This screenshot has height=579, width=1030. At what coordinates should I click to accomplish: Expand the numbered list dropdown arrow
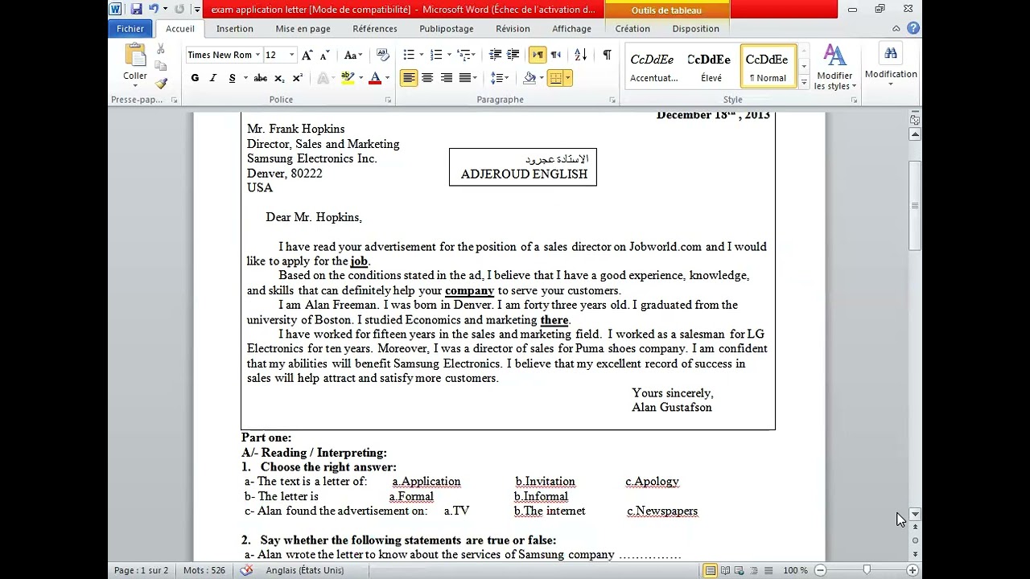tap(449, 55)
